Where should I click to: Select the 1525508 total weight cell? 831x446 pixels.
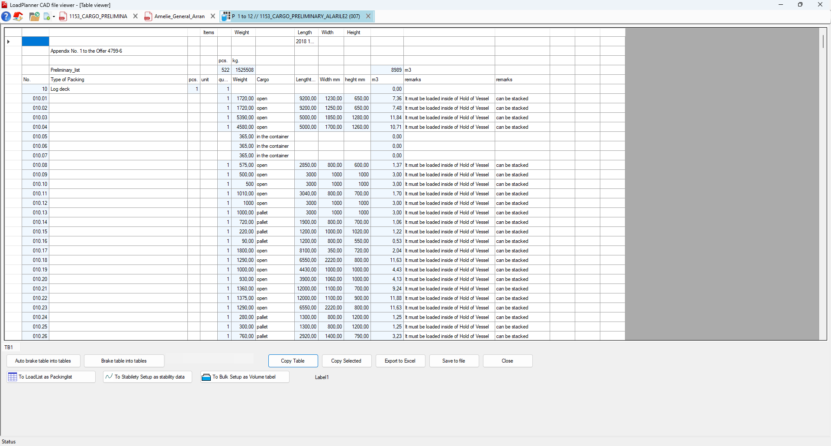243,70
